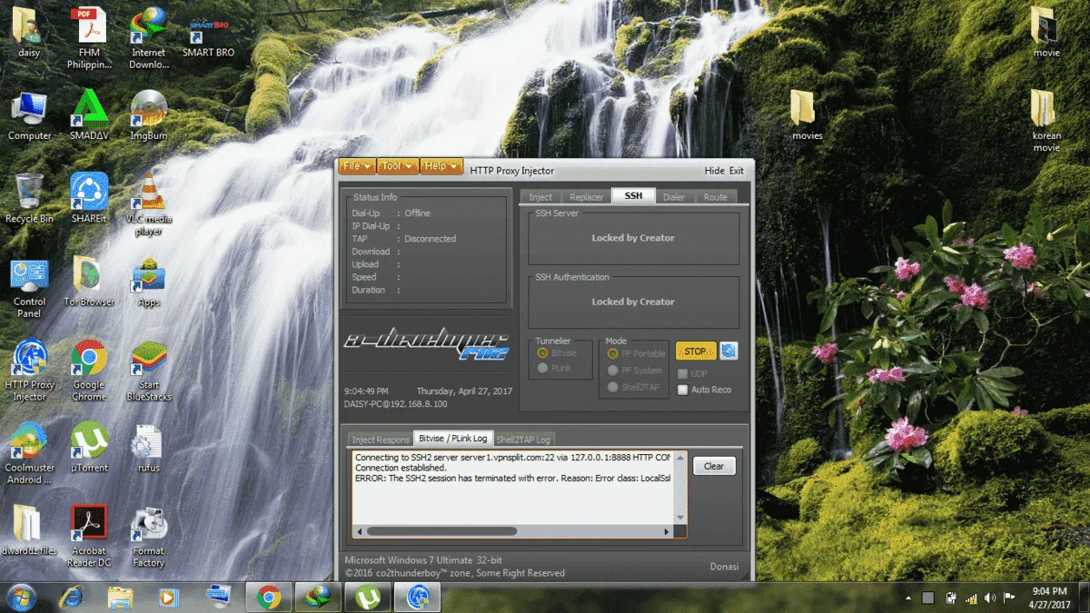
Task: Click Hide in the injector title bar
Action: (x=714, y=171)
